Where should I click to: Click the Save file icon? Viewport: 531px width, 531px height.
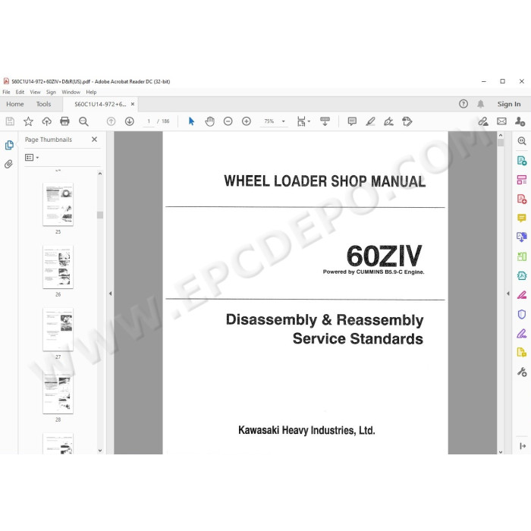[10, 121]
